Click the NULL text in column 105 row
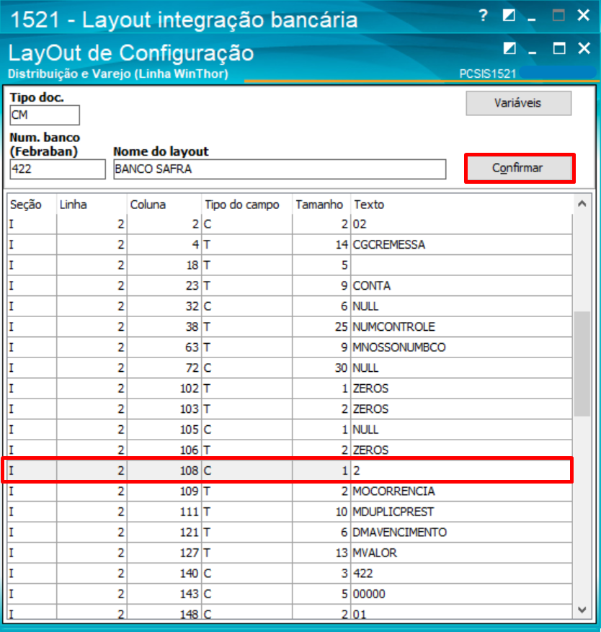Image resolution: width=601 pixels, height=632 pixels. (x=365, y=430)
